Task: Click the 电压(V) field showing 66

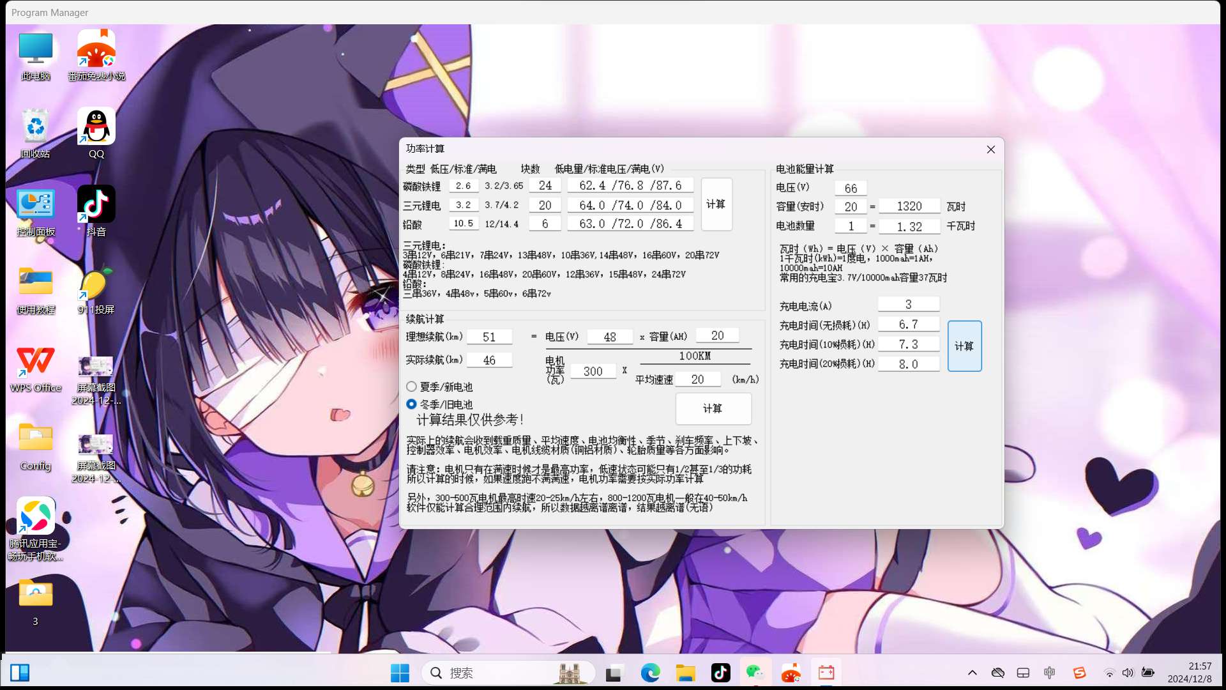Action: tap(851, 188)
